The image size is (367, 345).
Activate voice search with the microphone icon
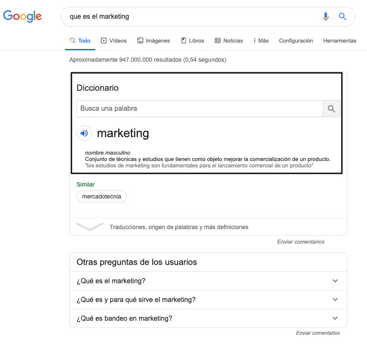tap(326, 16)
